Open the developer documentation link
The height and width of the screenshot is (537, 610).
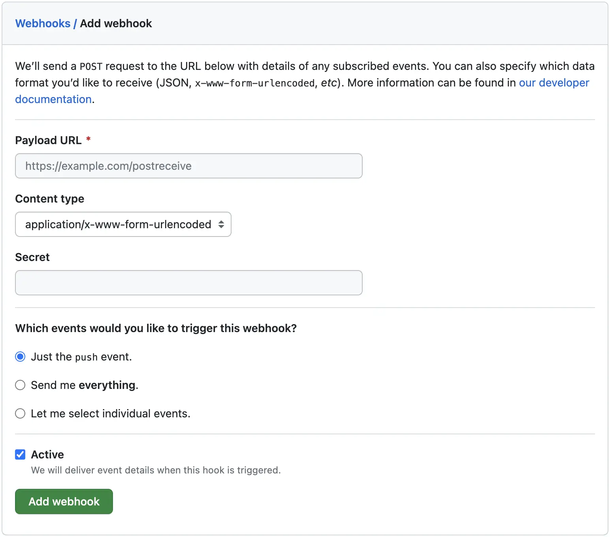pyautogui.click(x=554, y=83)
